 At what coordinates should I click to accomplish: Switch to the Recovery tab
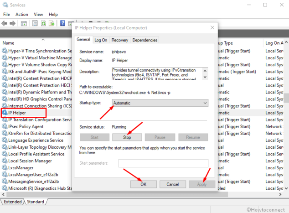pyautogui.click(x=119, y=40)
